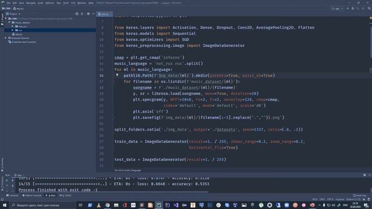
Task: Open the Navigate menu
Action: pyautogui.click(x=31, y=3)
